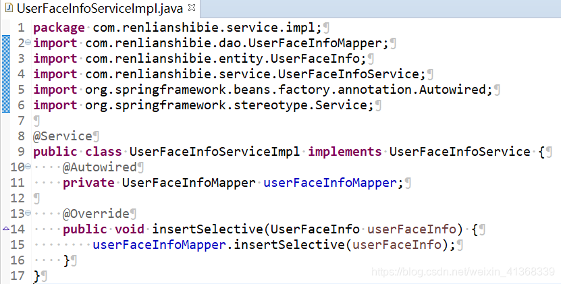The width and height of the screenshot is (561, 284).
Task: Collapse the method fold marker at line 13
Action: [28, 212]
